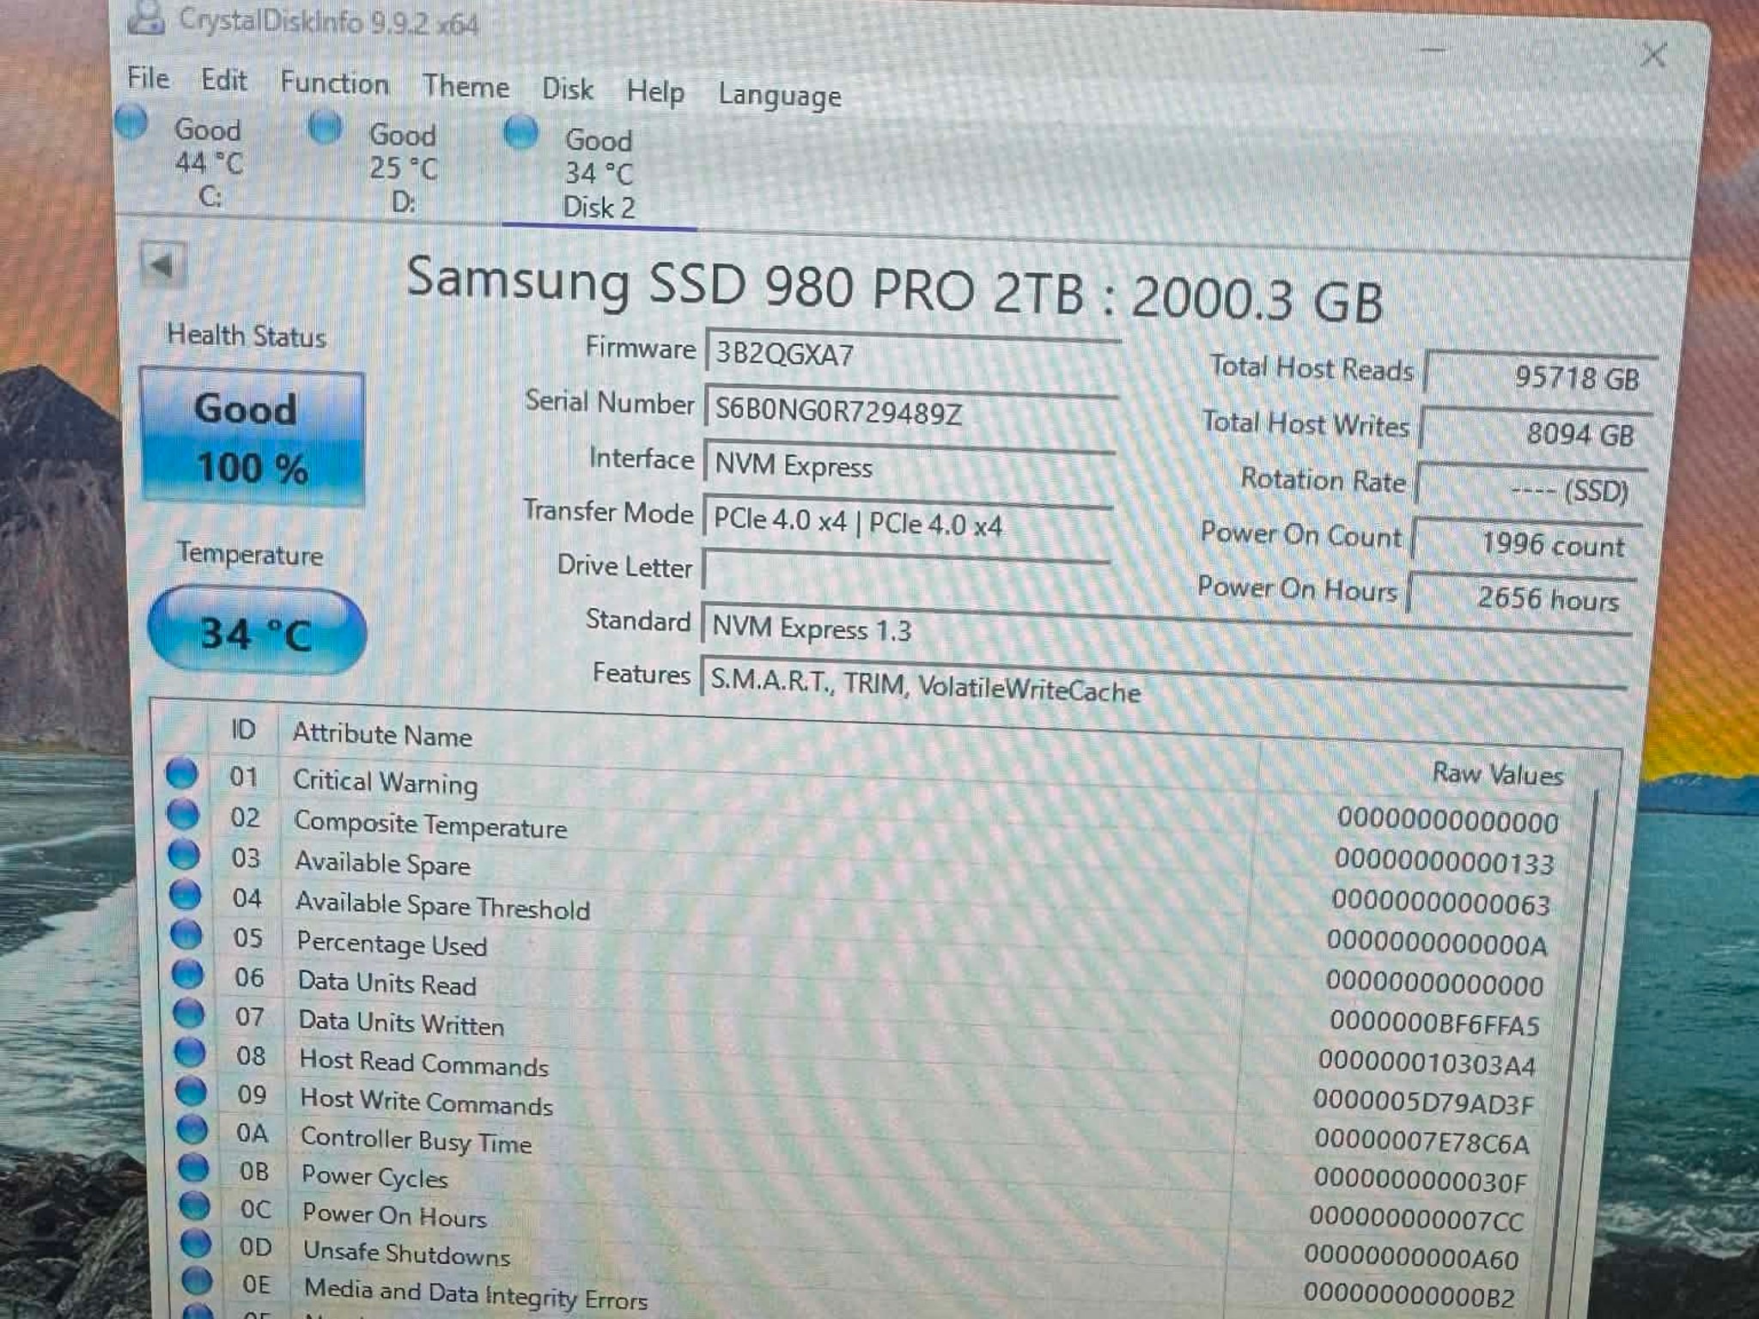
Task: Click the 34 °C temperature button
Action: [257, 631]
